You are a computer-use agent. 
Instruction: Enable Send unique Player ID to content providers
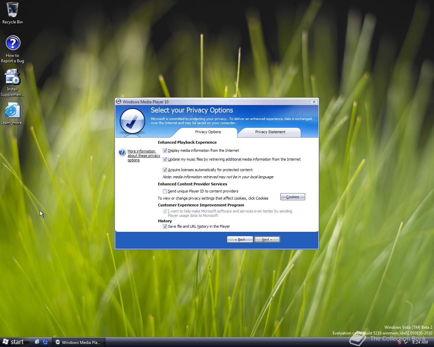pos(165,191)
